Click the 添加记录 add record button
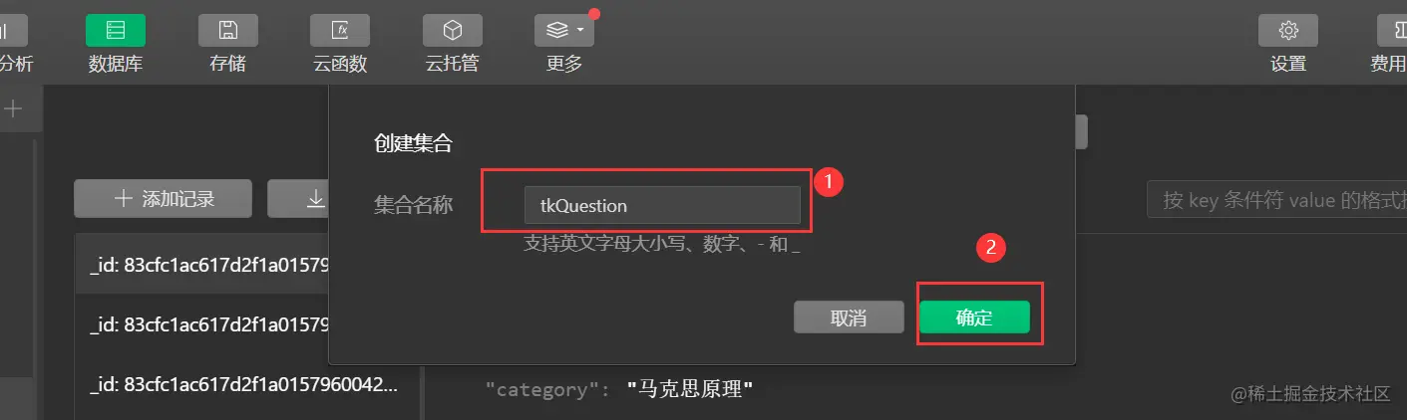The image size is (1407, 420). pos(163,199)
